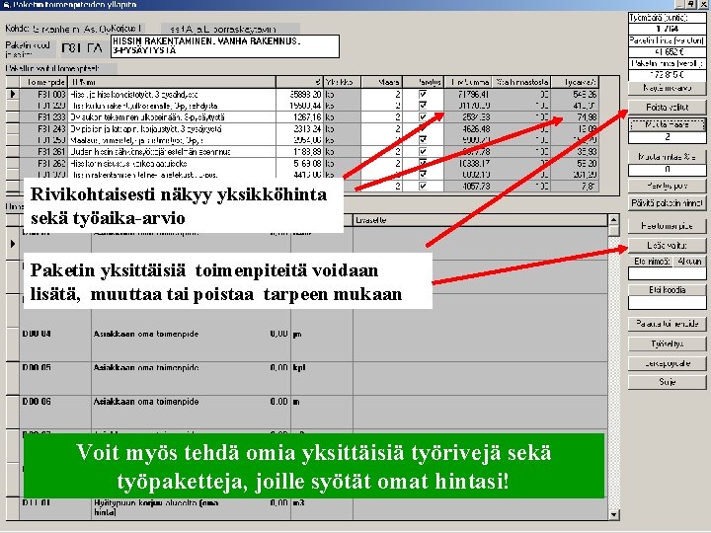Toggle the checkbox in the row priced 15500,44
The image size is (711, 533).
tap(423, 106)
